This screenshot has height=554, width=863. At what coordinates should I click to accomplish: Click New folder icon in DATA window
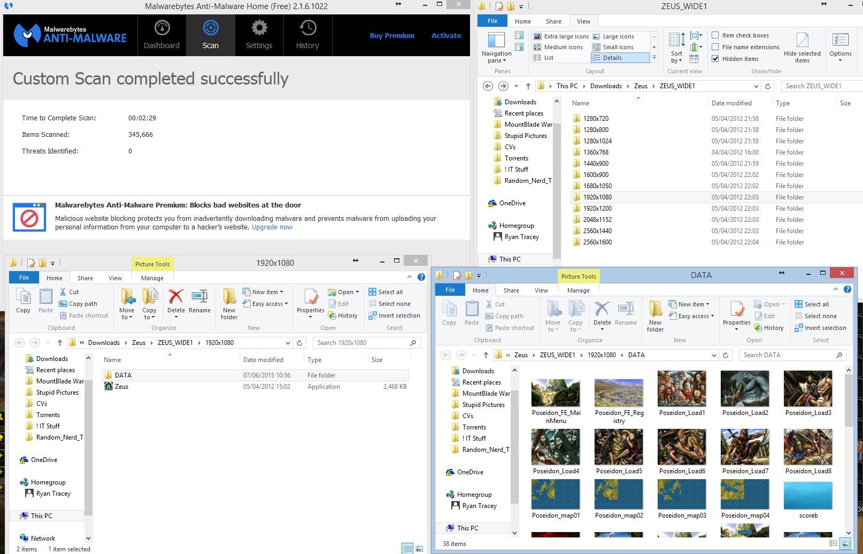pyautogui.click(x=655, y=316)
